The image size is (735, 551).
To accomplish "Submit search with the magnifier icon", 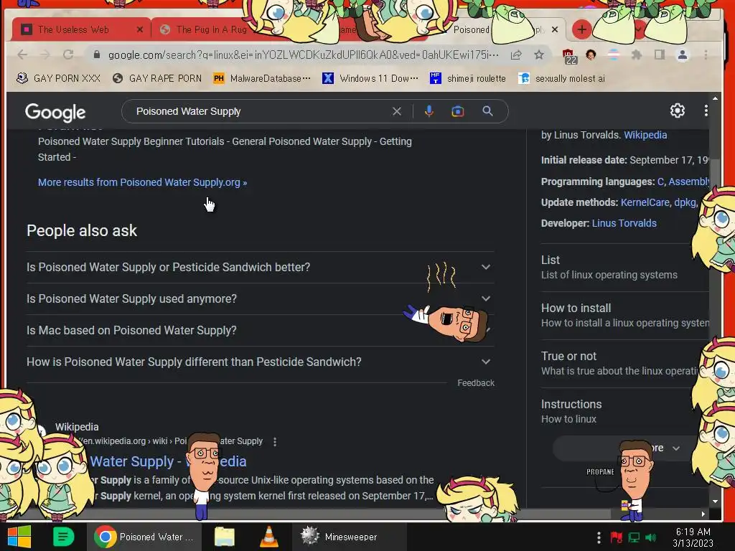I will [487, 111].
